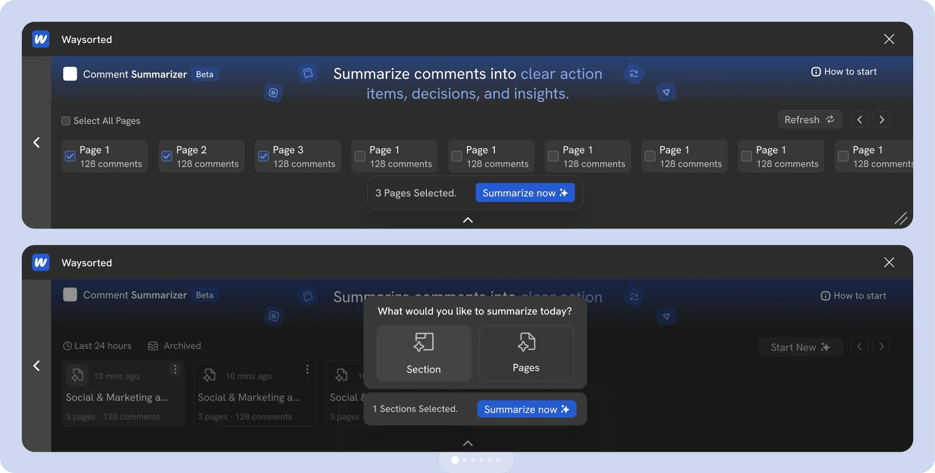935x473 pixels.
Task: Close the bottom Waysorted window
Action: 889,262
